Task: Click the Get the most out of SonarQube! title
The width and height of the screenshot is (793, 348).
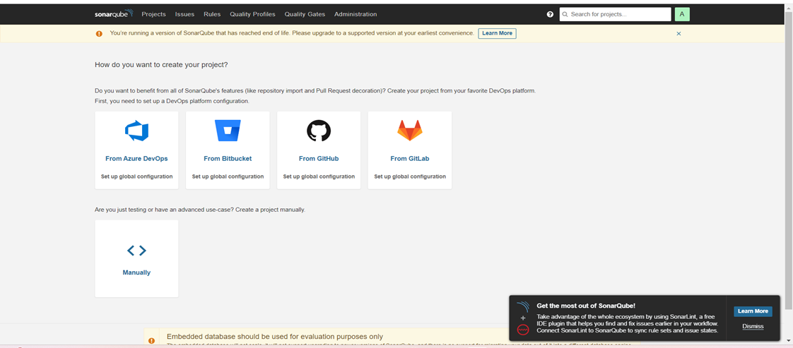Action: coord(586,306)
